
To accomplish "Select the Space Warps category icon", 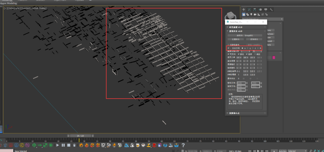I will (262, 14).
